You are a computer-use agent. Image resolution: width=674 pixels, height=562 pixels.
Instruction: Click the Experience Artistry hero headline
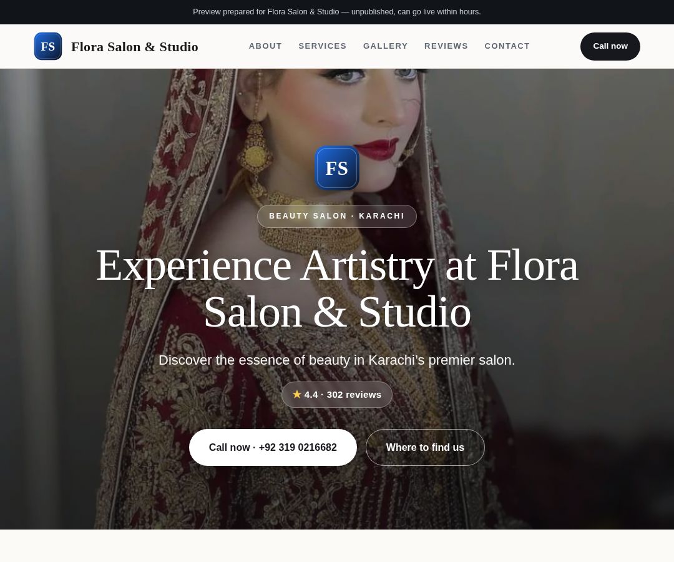337,289
